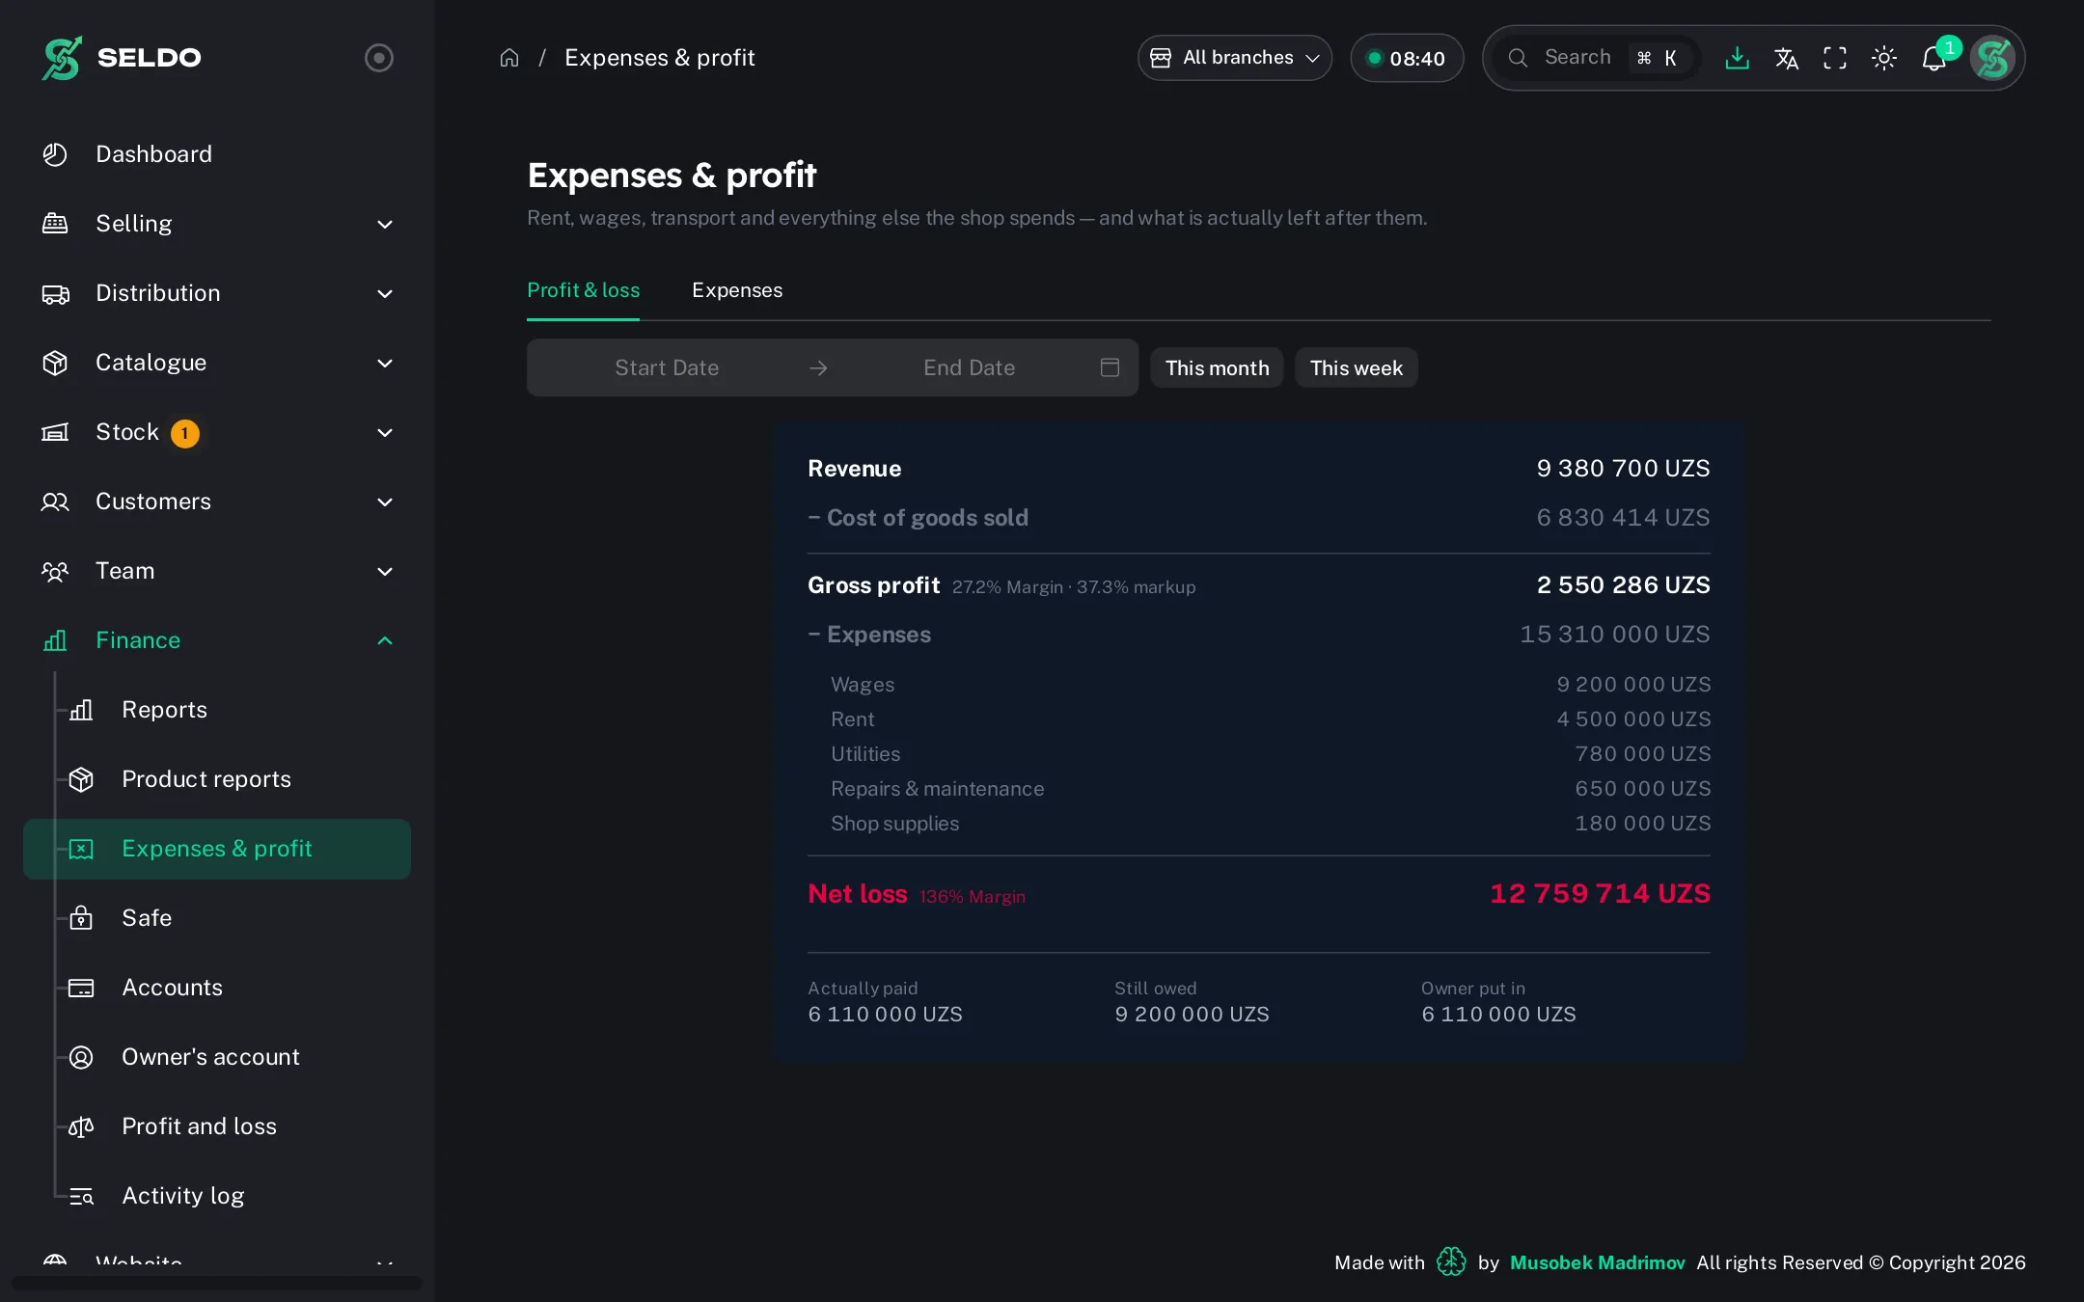Expand the Catalogue menu chevron
Image resolution: width=2084 pixels, height=1302 pixels.
(x=385, y=364)
